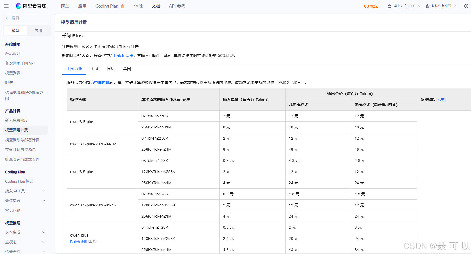Open 模型列表 in the sidebar
The image size is (471, 254).
pyautogui.click(x=13, y=73)
